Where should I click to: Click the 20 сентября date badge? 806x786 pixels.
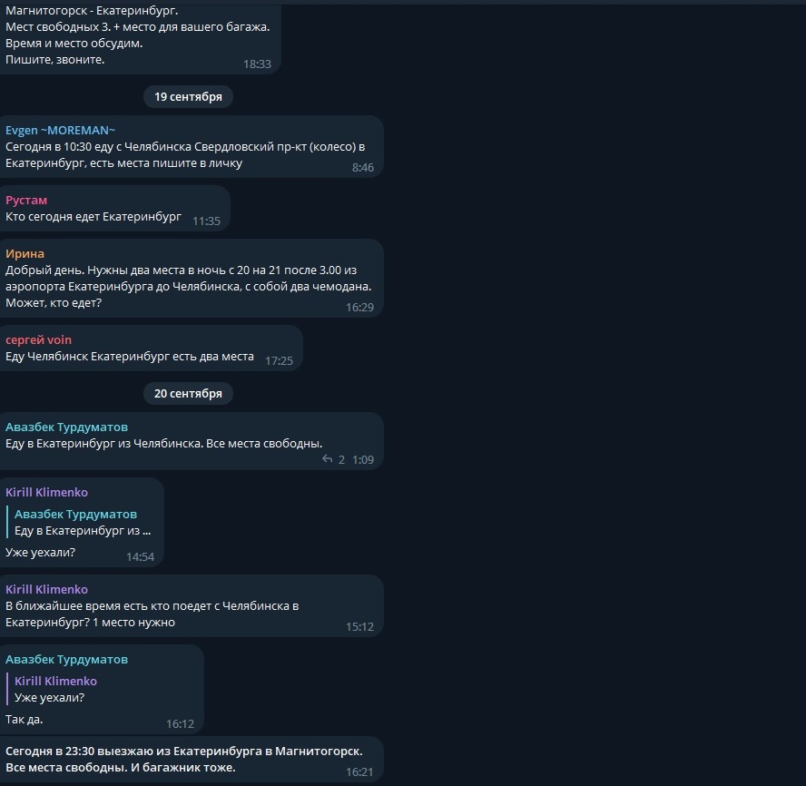click(188, 393)
